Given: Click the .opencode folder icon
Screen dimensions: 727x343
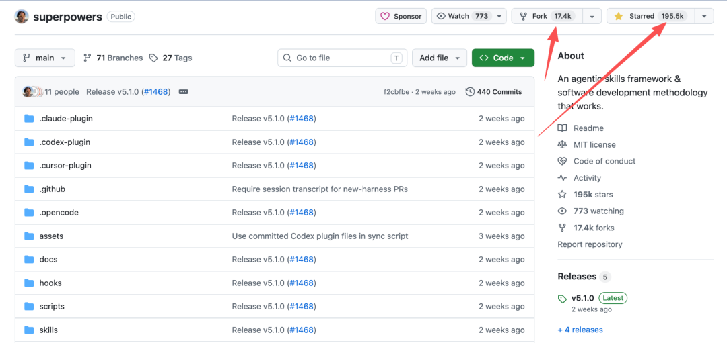Looking at the screenshot, I should 29,213.
